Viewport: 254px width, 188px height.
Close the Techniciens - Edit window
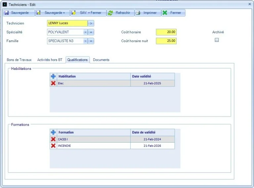(x=250, y=4)
